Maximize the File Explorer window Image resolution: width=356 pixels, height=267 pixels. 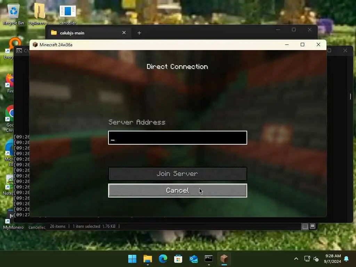pos(293,30)
